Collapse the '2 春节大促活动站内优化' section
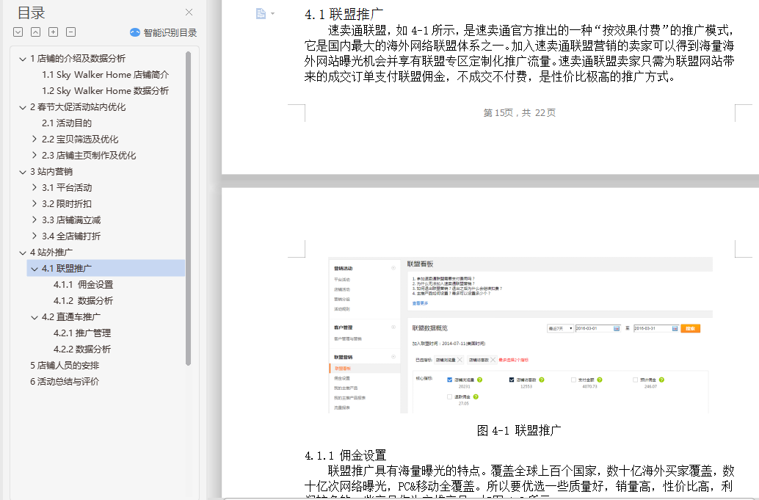759x500 pixels. click(x=22, y=107)
